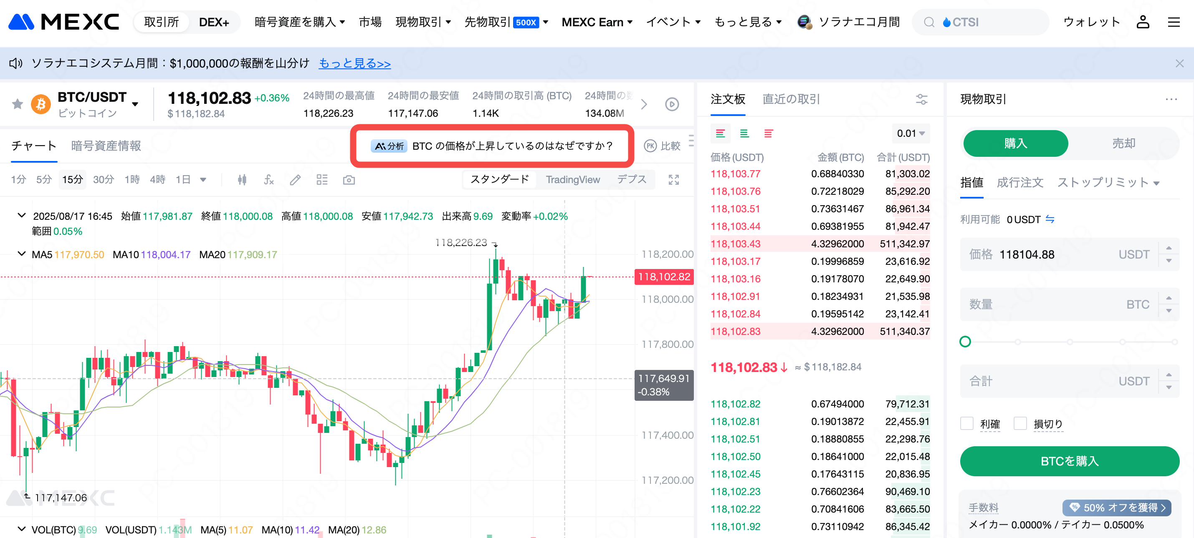Increase price with the up stepper arrow

pyautogui.click(x=1169, y=248)
